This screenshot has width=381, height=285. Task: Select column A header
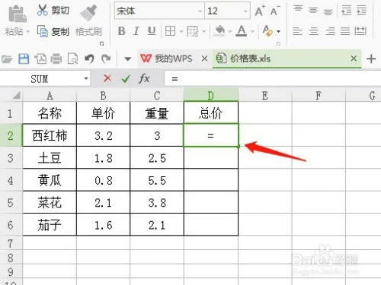pyautogui.click(x=50, y=96)
